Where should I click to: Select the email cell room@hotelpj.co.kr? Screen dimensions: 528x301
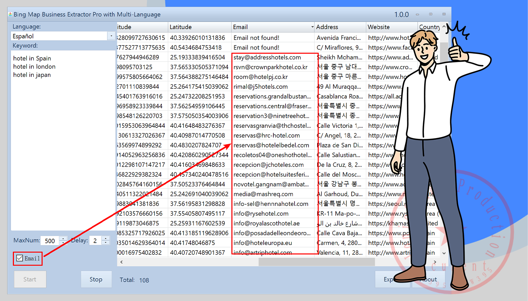point(273,77)
